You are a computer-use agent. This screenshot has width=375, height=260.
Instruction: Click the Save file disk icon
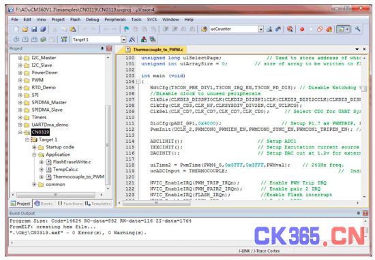coord(34,29)
